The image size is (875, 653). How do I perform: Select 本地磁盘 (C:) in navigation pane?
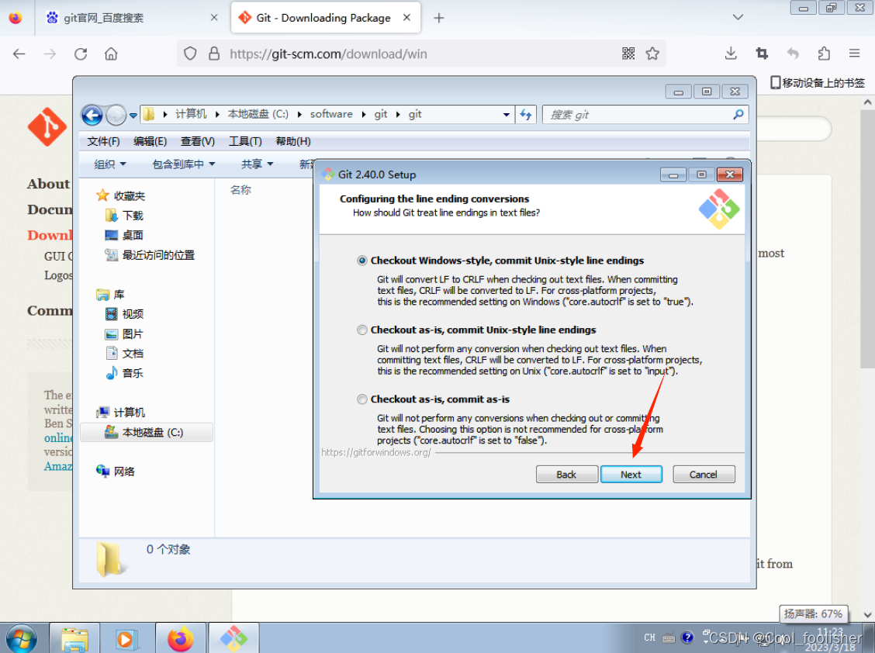[x=147, y=433]
